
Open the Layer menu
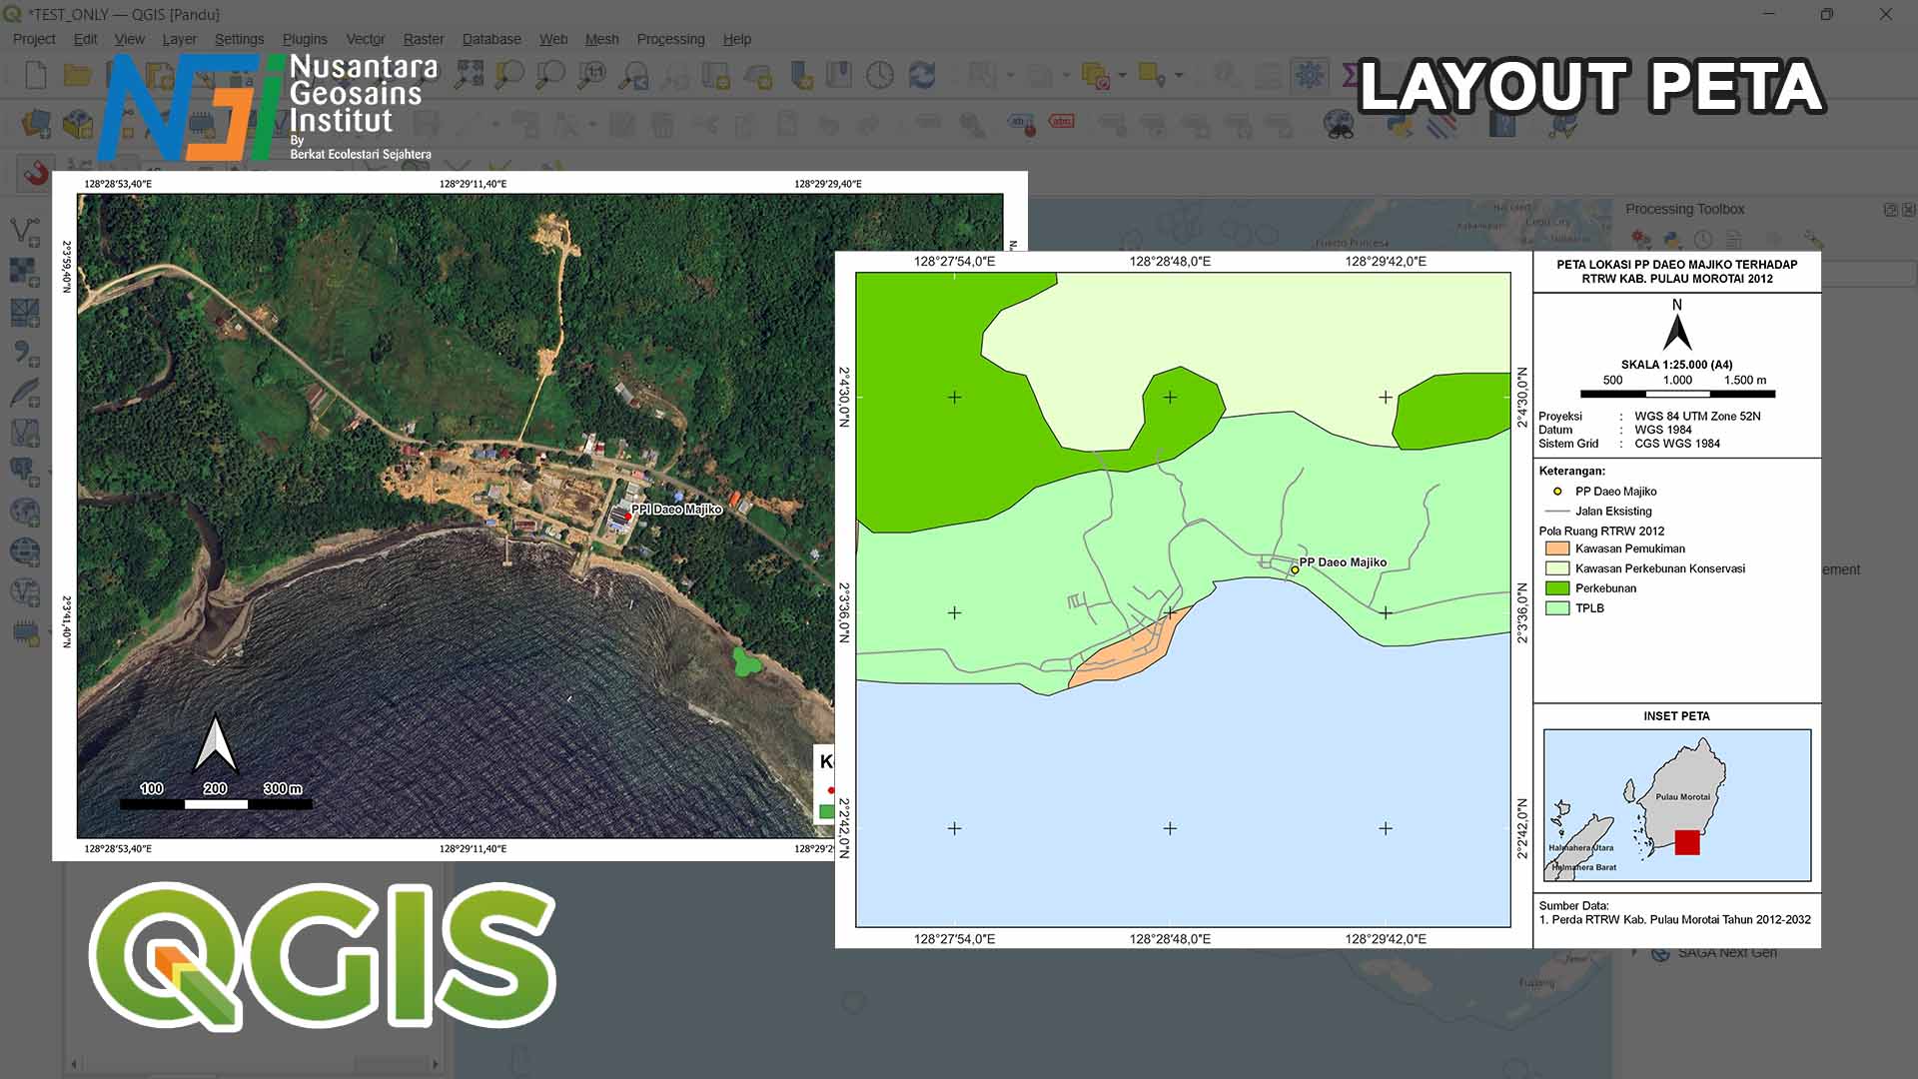pos(180,39)
